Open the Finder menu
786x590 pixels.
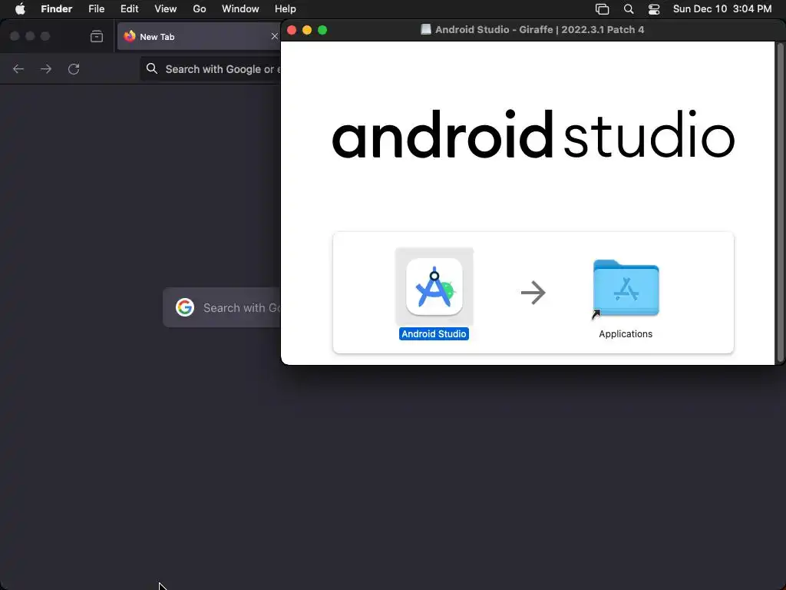(x=57, y=9)
